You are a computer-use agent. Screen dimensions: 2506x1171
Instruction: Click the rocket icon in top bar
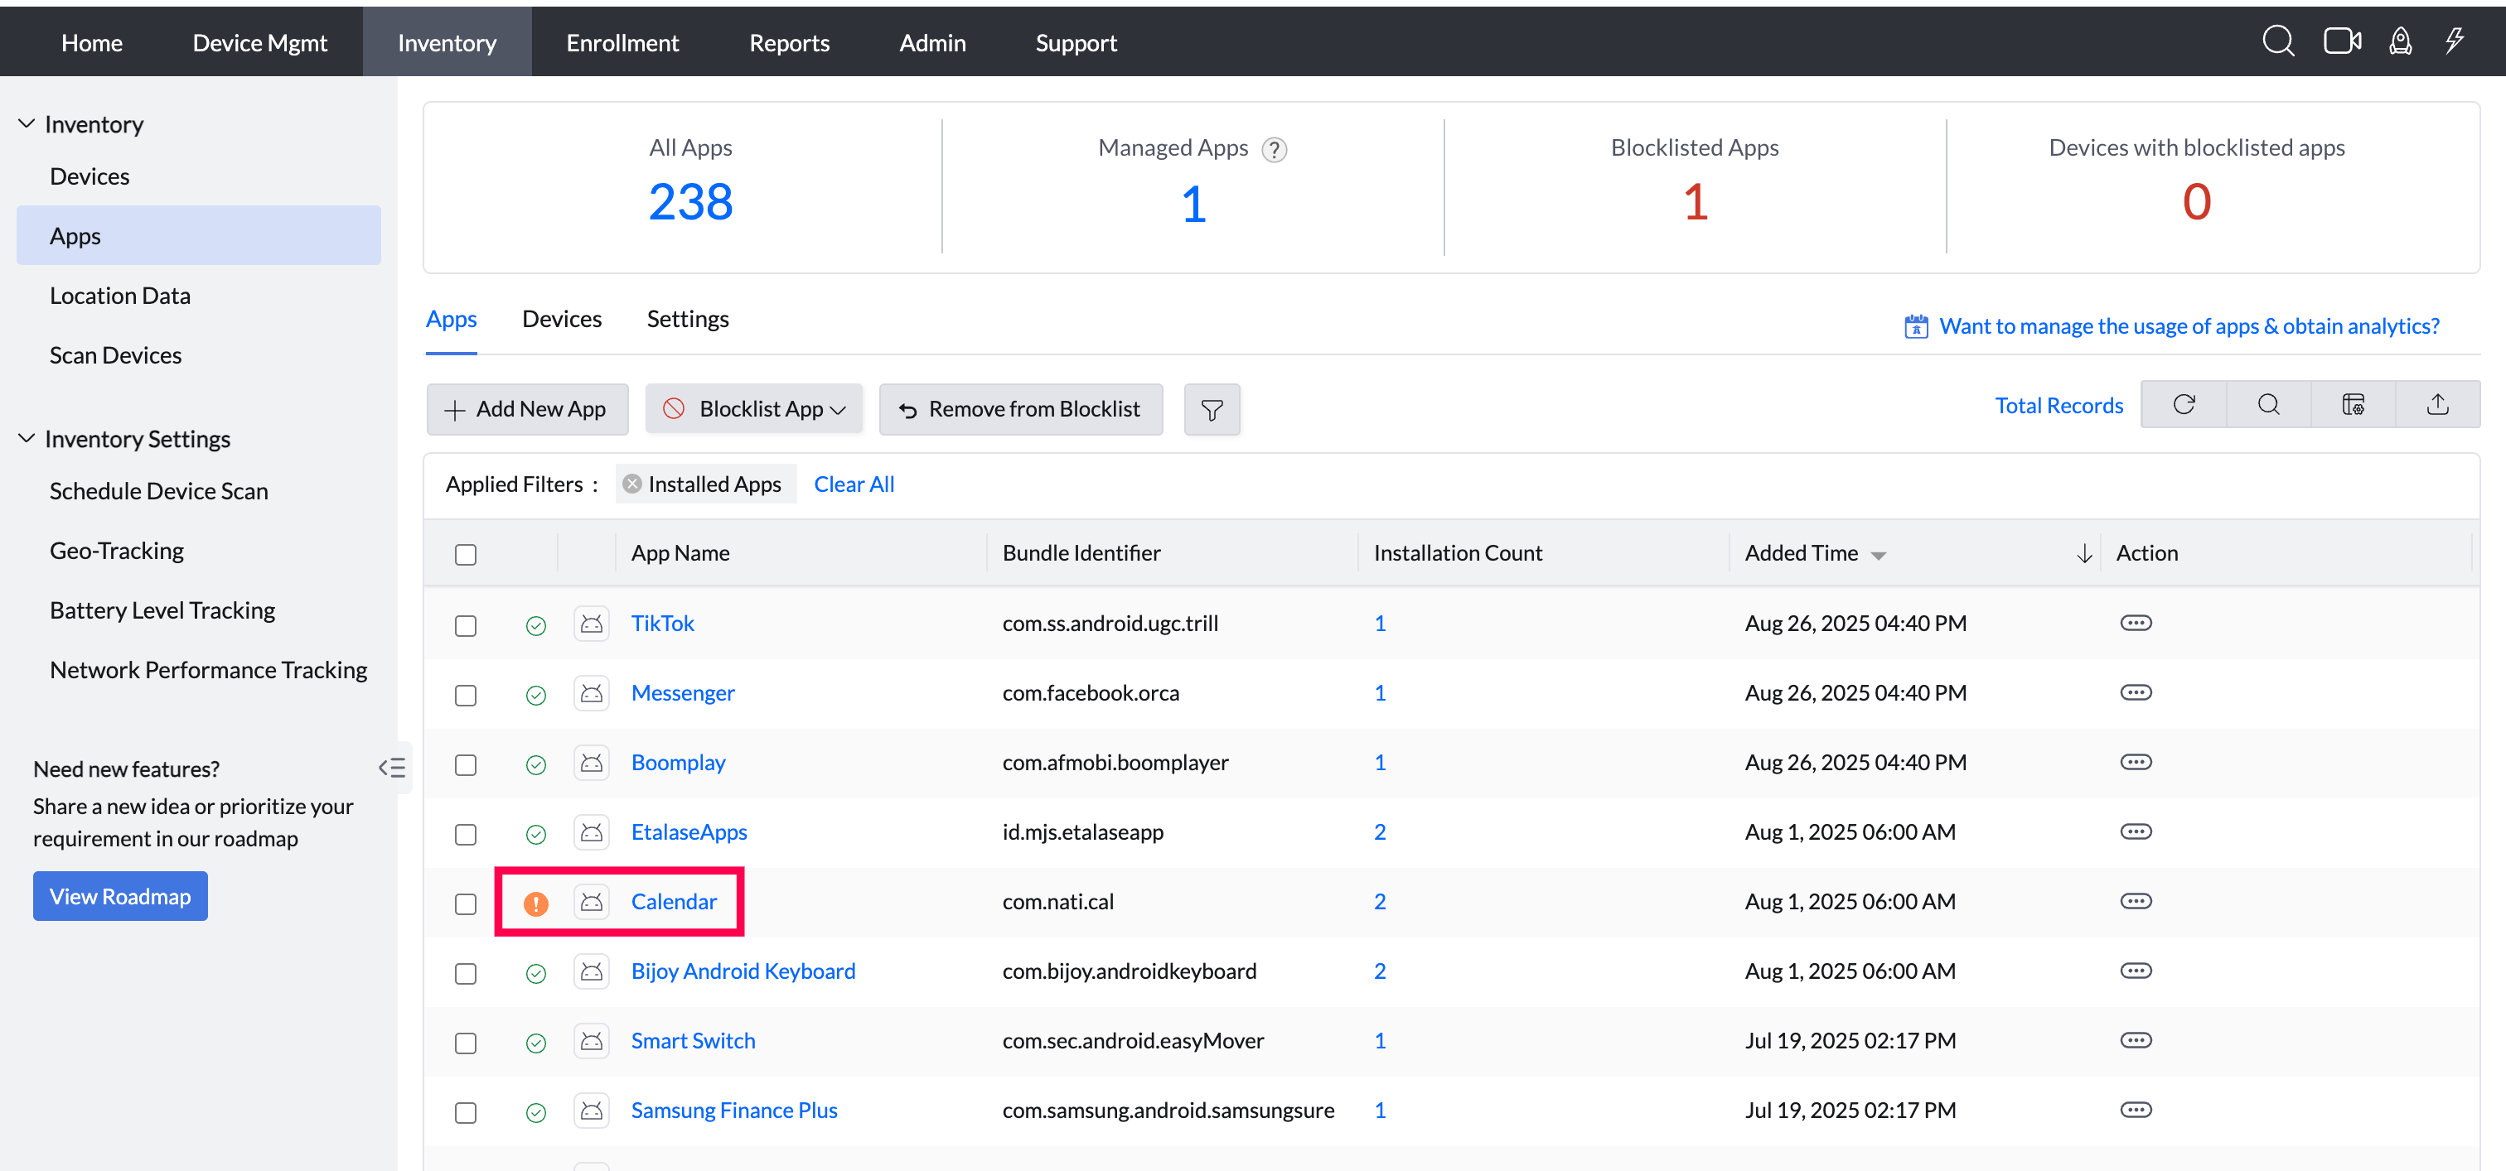(x=2400, y=41)
